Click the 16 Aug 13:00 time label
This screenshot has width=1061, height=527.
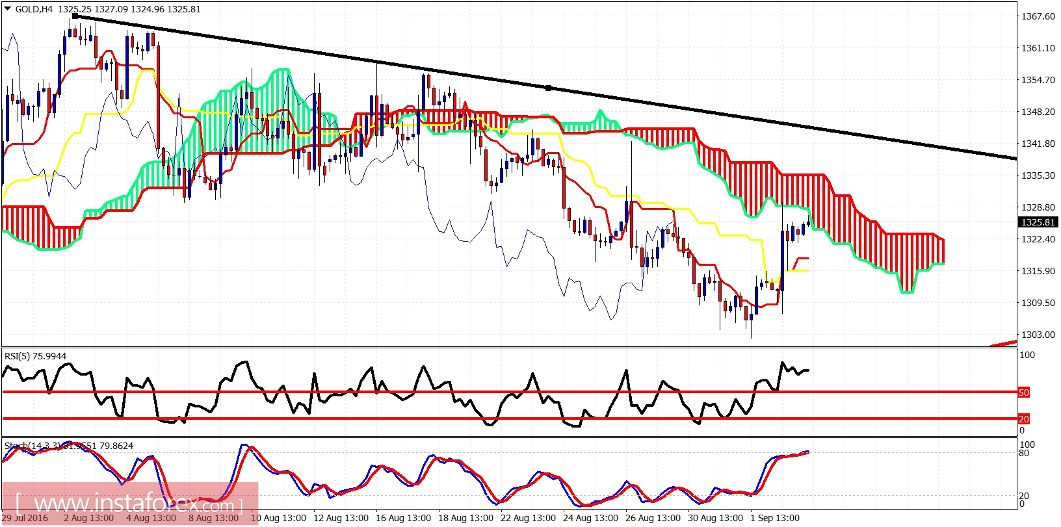[x=403, y=518]
